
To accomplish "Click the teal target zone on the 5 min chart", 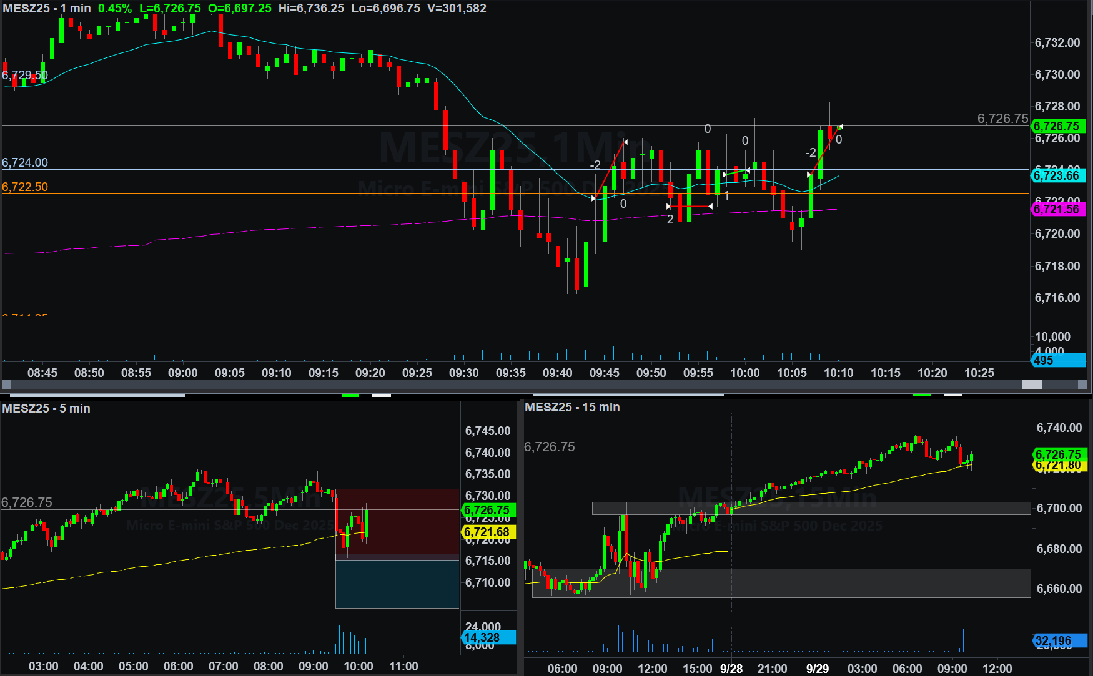I will (x=397, y=584).
